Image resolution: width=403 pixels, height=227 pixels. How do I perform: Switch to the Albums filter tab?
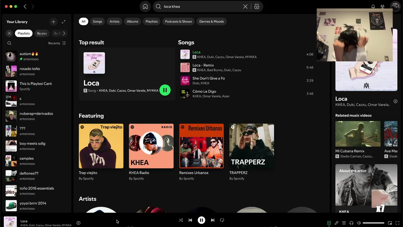(133, 21)
